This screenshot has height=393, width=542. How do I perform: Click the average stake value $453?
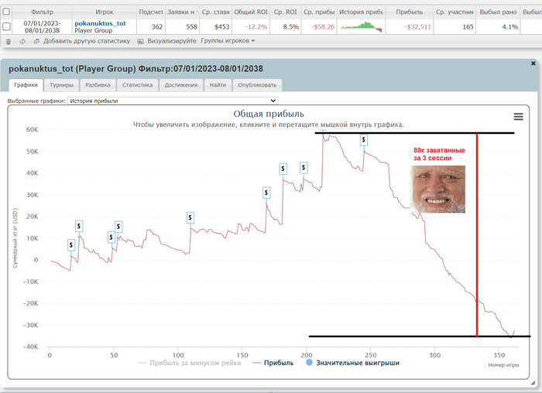(222, 26)
